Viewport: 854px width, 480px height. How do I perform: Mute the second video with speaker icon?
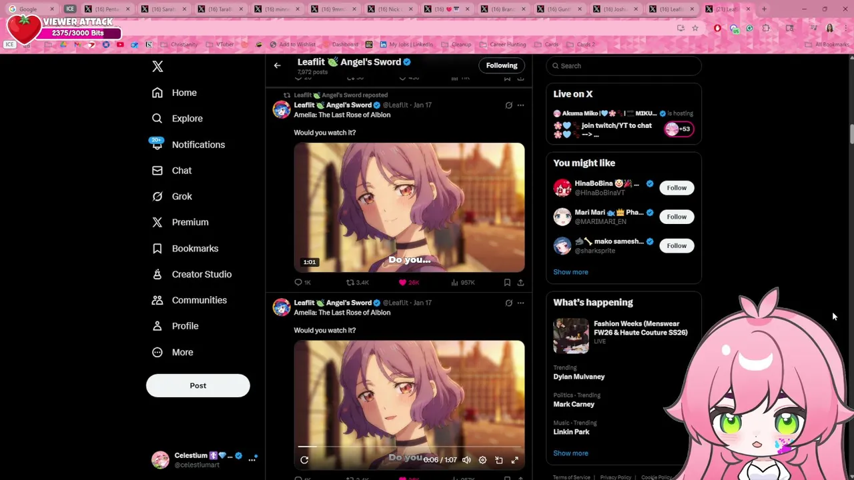(x=466, y=460)
